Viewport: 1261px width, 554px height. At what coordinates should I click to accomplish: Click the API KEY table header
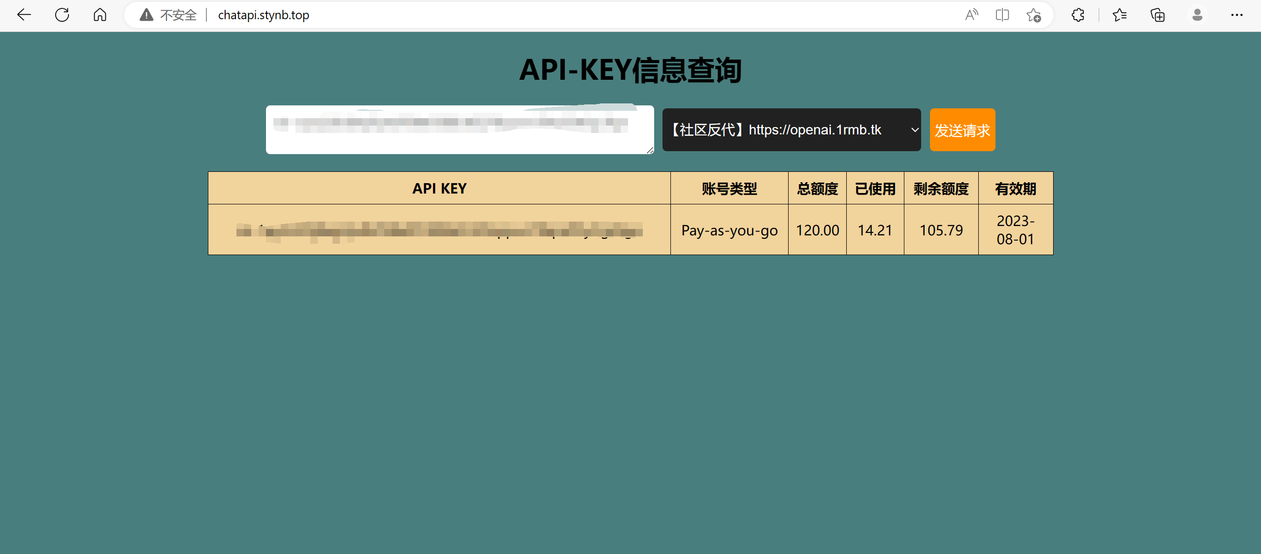pos(439,188)
